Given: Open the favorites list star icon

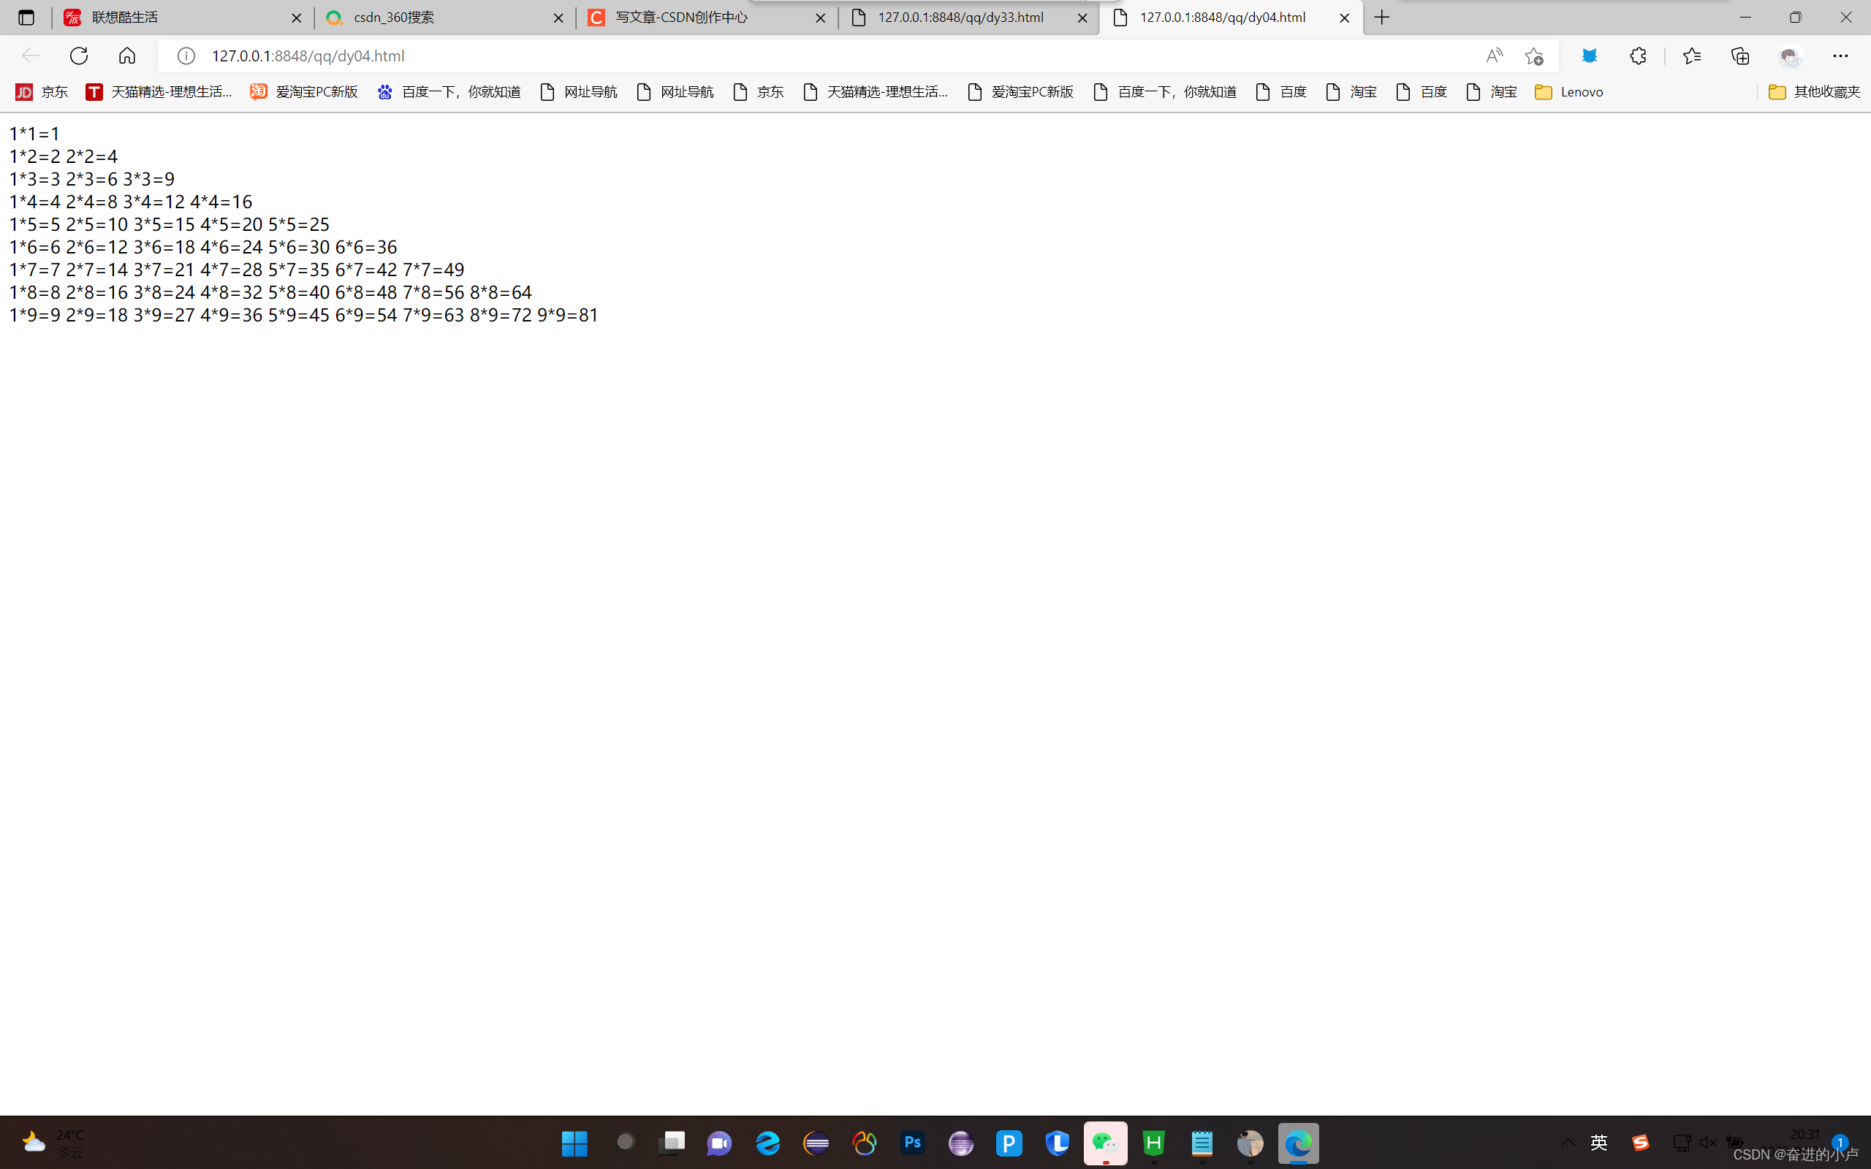Looking at the screenshot, I should tap(1692, 55).
